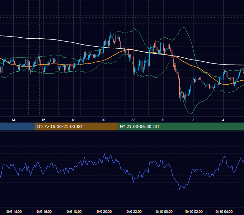Image resolution: width=244 pixels, height=215 pixels.
Task: Click the 10/10 04:00 date label
Action: (223, 211)
